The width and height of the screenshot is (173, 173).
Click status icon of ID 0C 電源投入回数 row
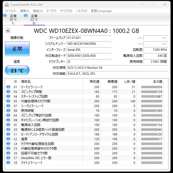pos(8,125)
